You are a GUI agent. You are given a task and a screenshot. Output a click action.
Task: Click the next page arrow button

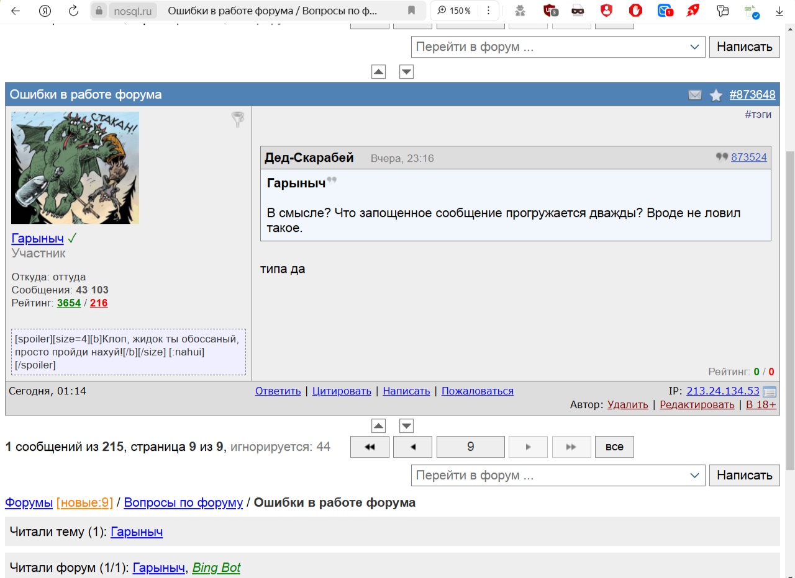[x=528, y=447]
